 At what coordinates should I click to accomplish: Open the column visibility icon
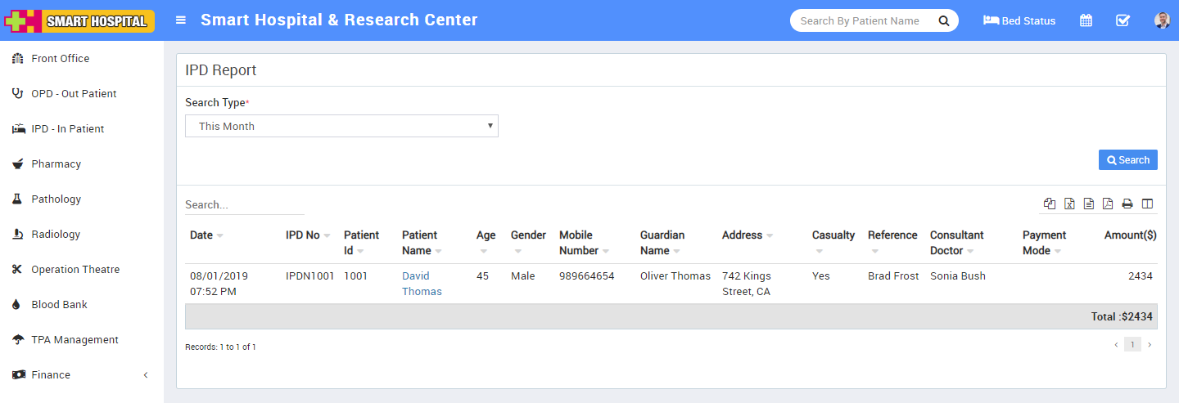(1147, 204)
